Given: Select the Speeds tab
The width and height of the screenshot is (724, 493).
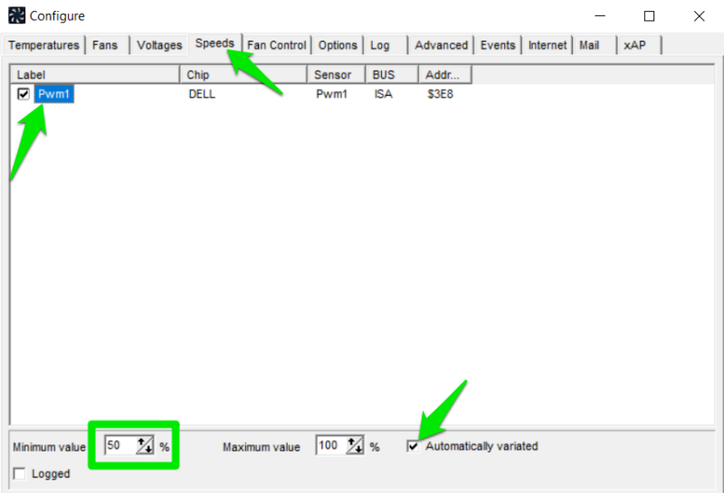Looking at the screenshot, I should (x=214, y=43).
